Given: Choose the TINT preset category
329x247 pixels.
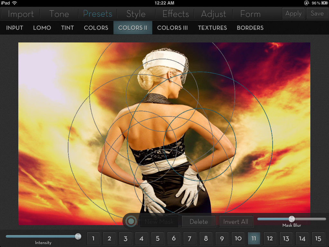Looking at the screenshot, I should click(67, 28).
